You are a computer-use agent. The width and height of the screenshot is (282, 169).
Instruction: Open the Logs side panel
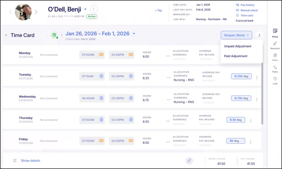275,80
